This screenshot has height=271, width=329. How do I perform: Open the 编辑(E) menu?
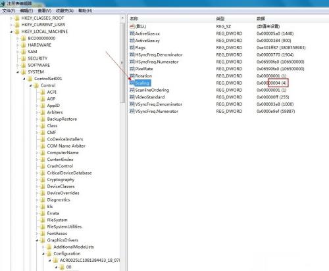coord(26,10)
